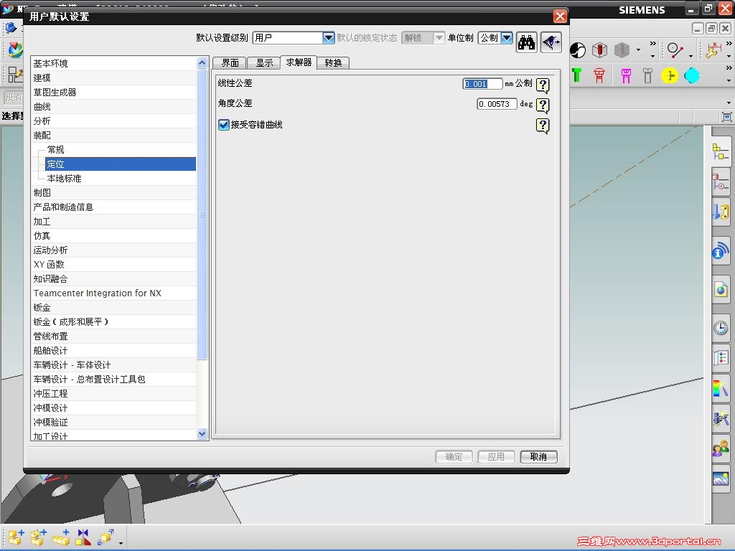Click the category list scroll down arrow
The height and width of the screenshot is (551, 735).
tap(202, 434)
